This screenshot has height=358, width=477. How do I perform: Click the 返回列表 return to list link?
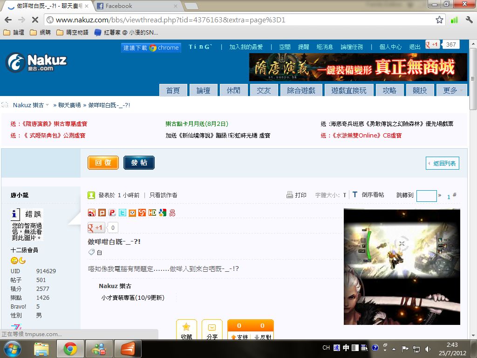click(443, 163)
